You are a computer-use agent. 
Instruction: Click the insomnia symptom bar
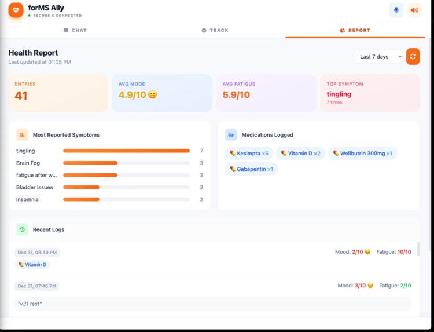126,199
